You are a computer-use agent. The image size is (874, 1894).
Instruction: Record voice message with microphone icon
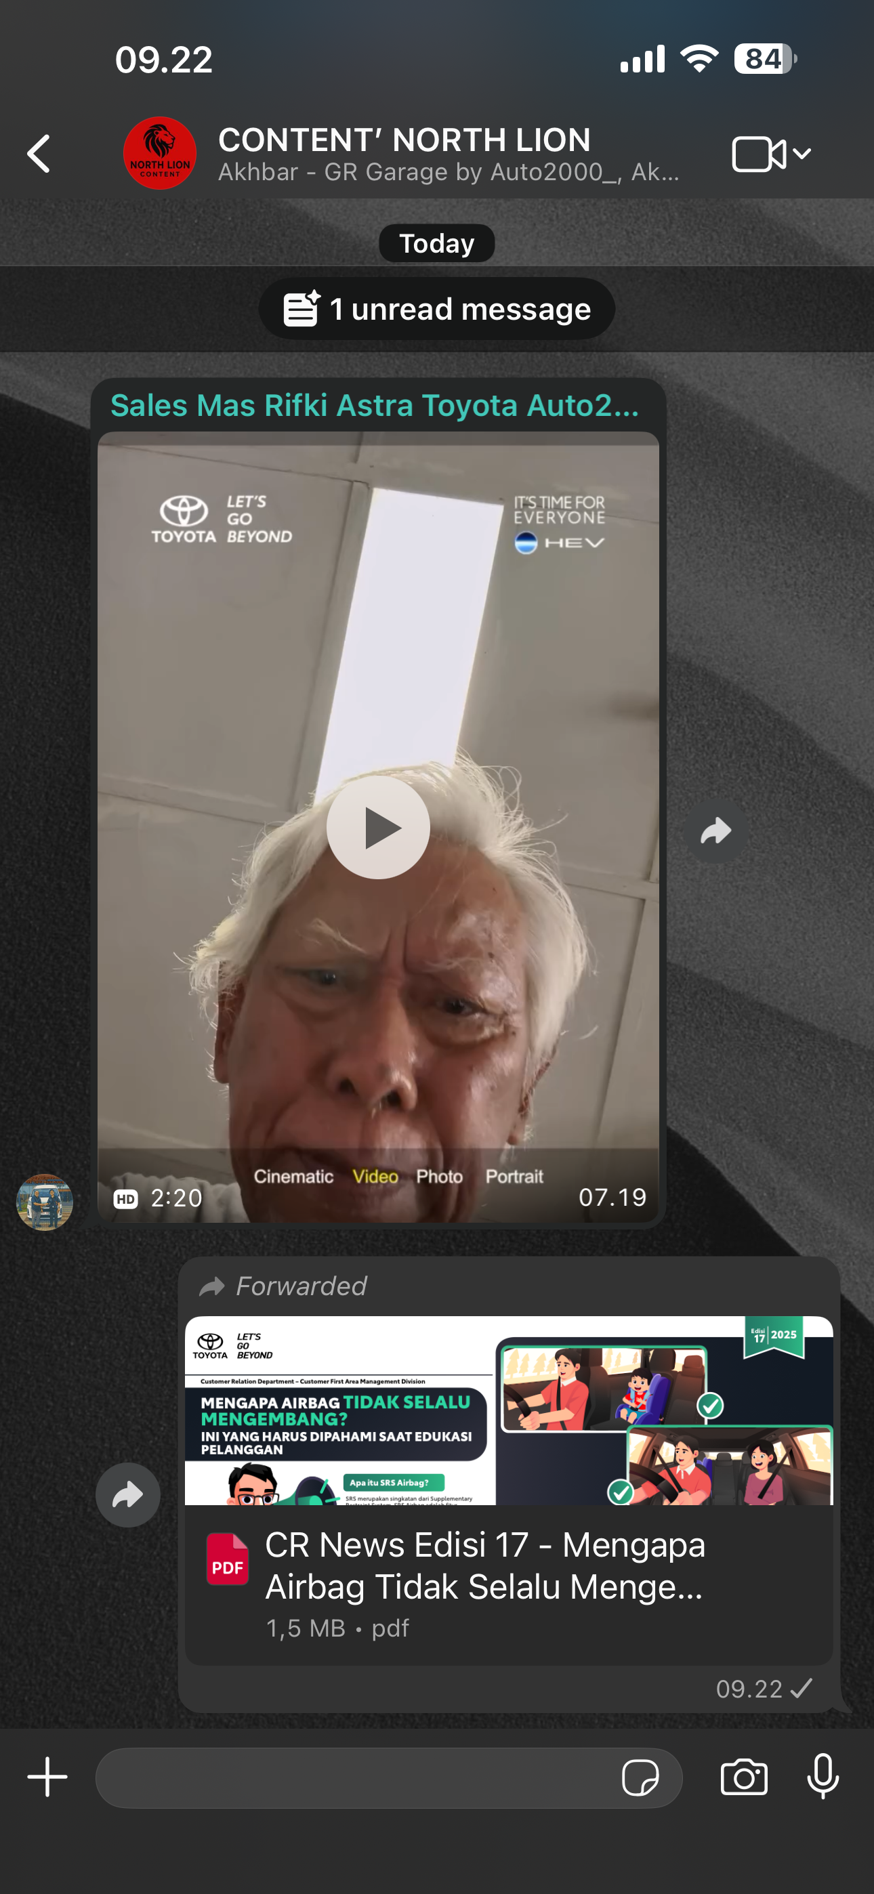coord(823,1776)
